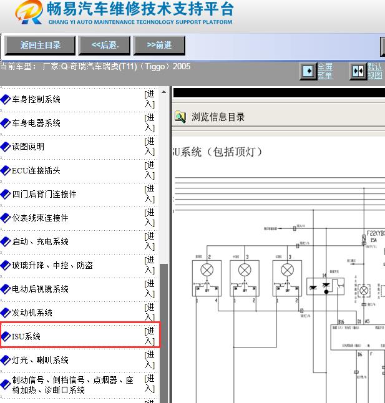385x403 pixels.
Task: Click the 进入 link for 仪表线束连接件
Action: click(150, 218)
